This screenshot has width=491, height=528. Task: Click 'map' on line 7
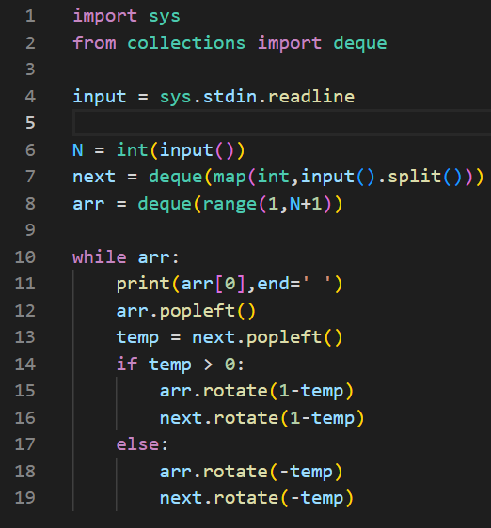[x=230, y=178]
